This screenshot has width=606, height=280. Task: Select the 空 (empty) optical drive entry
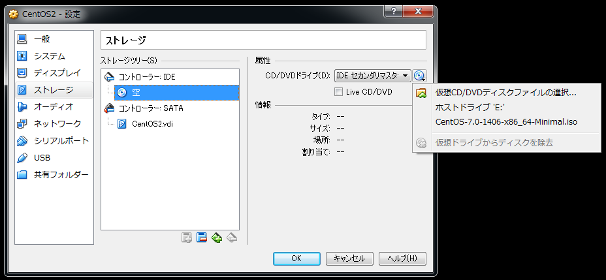coord(176,93)
